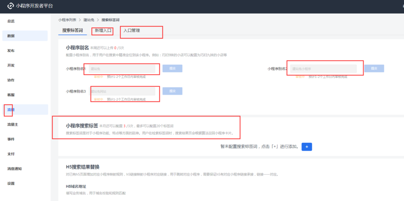The height and width of the screenshot is (201, 404).
Task: Switch to the 入口管理 tab
Action: click(x=132, y=31)
